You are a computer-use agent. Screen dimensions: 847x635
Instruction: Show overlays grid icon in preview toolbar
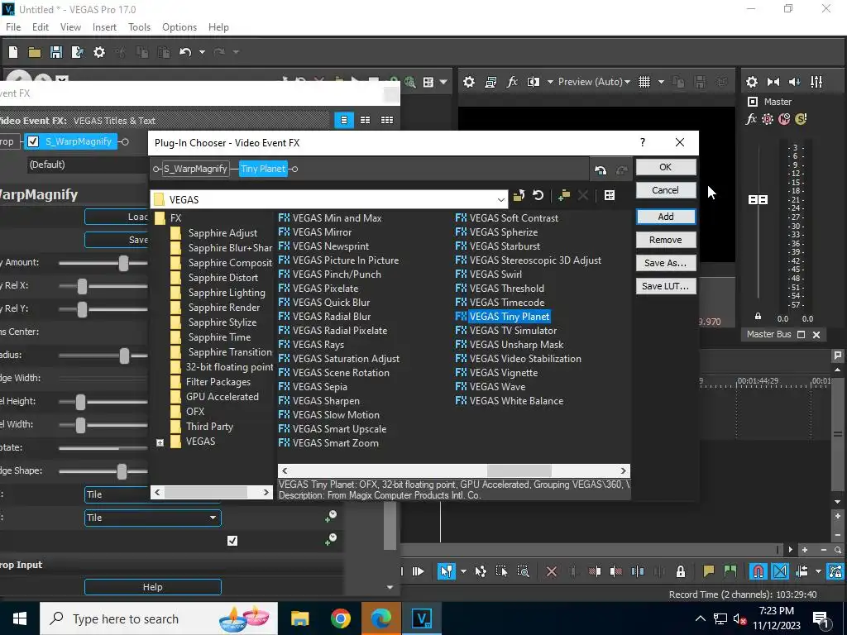pos(644,82)
